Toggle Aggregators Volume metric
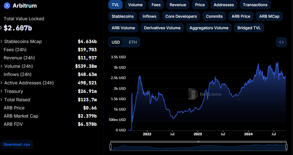Image resolution: width=293 pixels, height=155 pixels. click(209, 28)
